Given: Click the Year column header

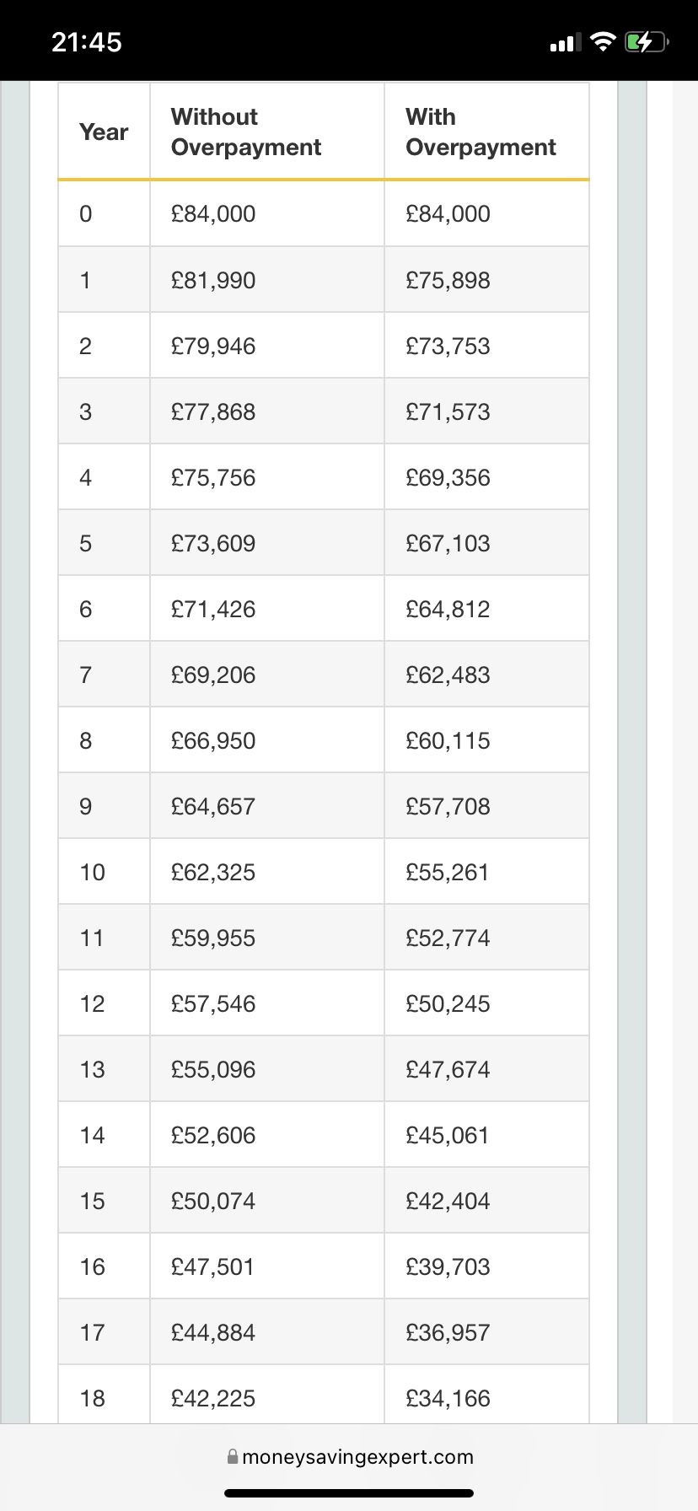Looking at the screenshot, I should [x=104, y=132].
